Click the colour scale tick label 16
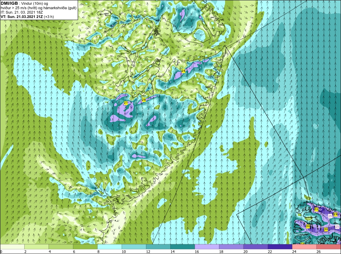 point(197,252)
